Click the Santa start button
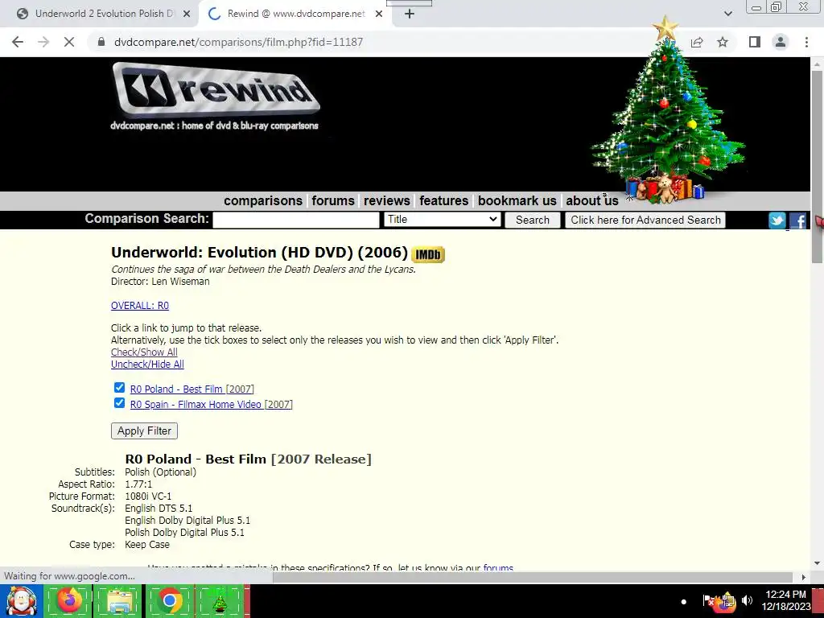The image size is (824, 618). (21, 601)
